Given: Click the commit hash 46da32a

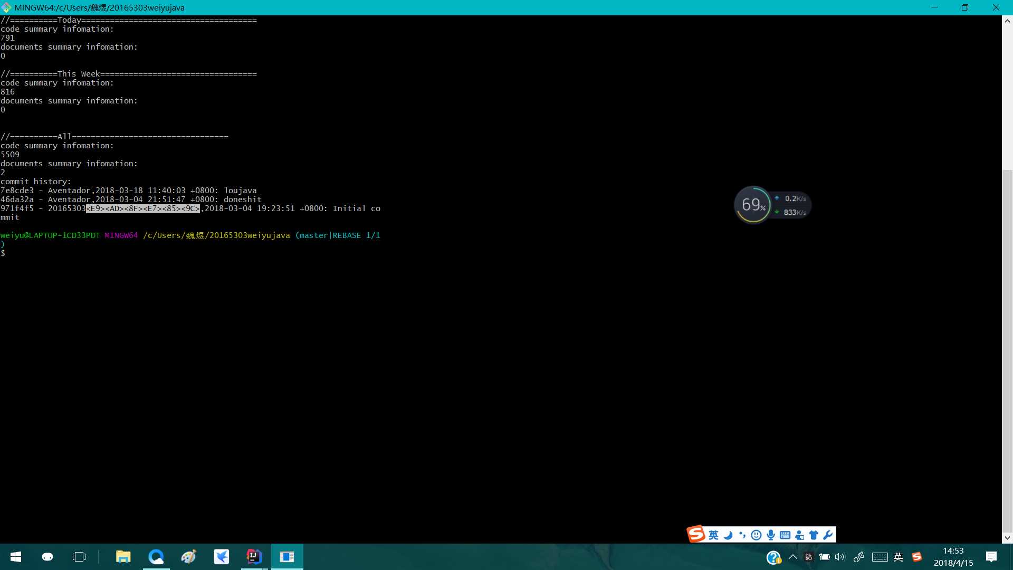Looking at the screenshot, I should click(17, 199).
